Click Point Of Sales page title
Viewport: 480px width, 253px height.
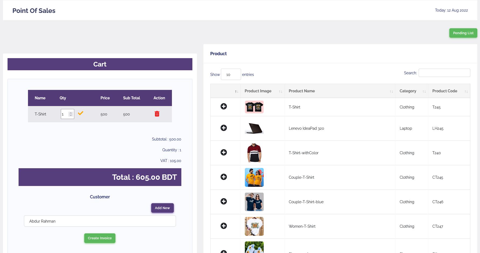pyautogui.click(x=34, y=10)
